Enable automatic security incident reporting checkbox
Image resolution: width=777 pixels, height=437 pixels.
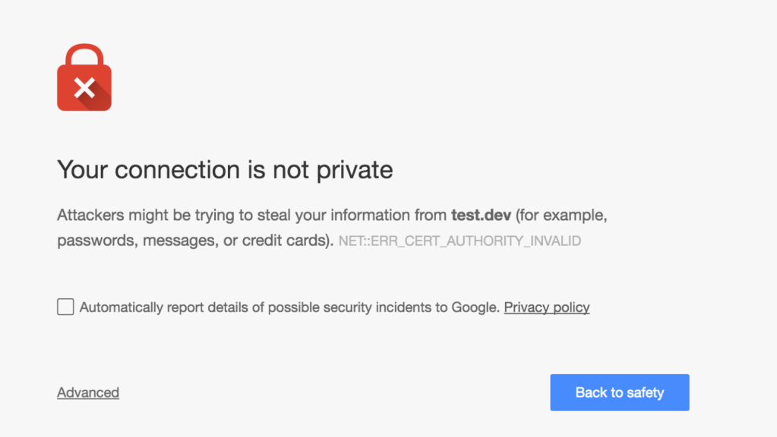coord(66,307)
